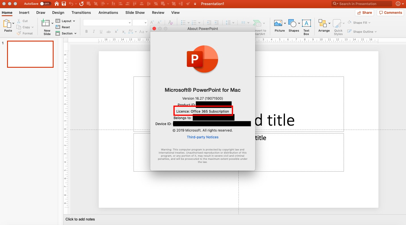This screenshot has height=225, width=406.
Task: Click the Home house icon in title bar
Action: point(57,4)
